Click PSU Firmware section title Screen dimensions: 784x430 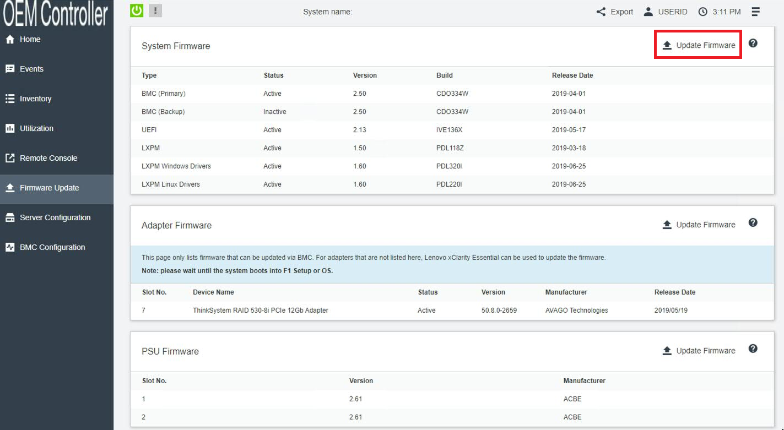(170, 351)
